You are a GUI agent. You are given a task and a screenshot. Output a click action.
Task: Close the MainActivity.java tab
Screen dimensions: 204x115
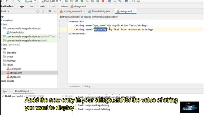(113, 11)
